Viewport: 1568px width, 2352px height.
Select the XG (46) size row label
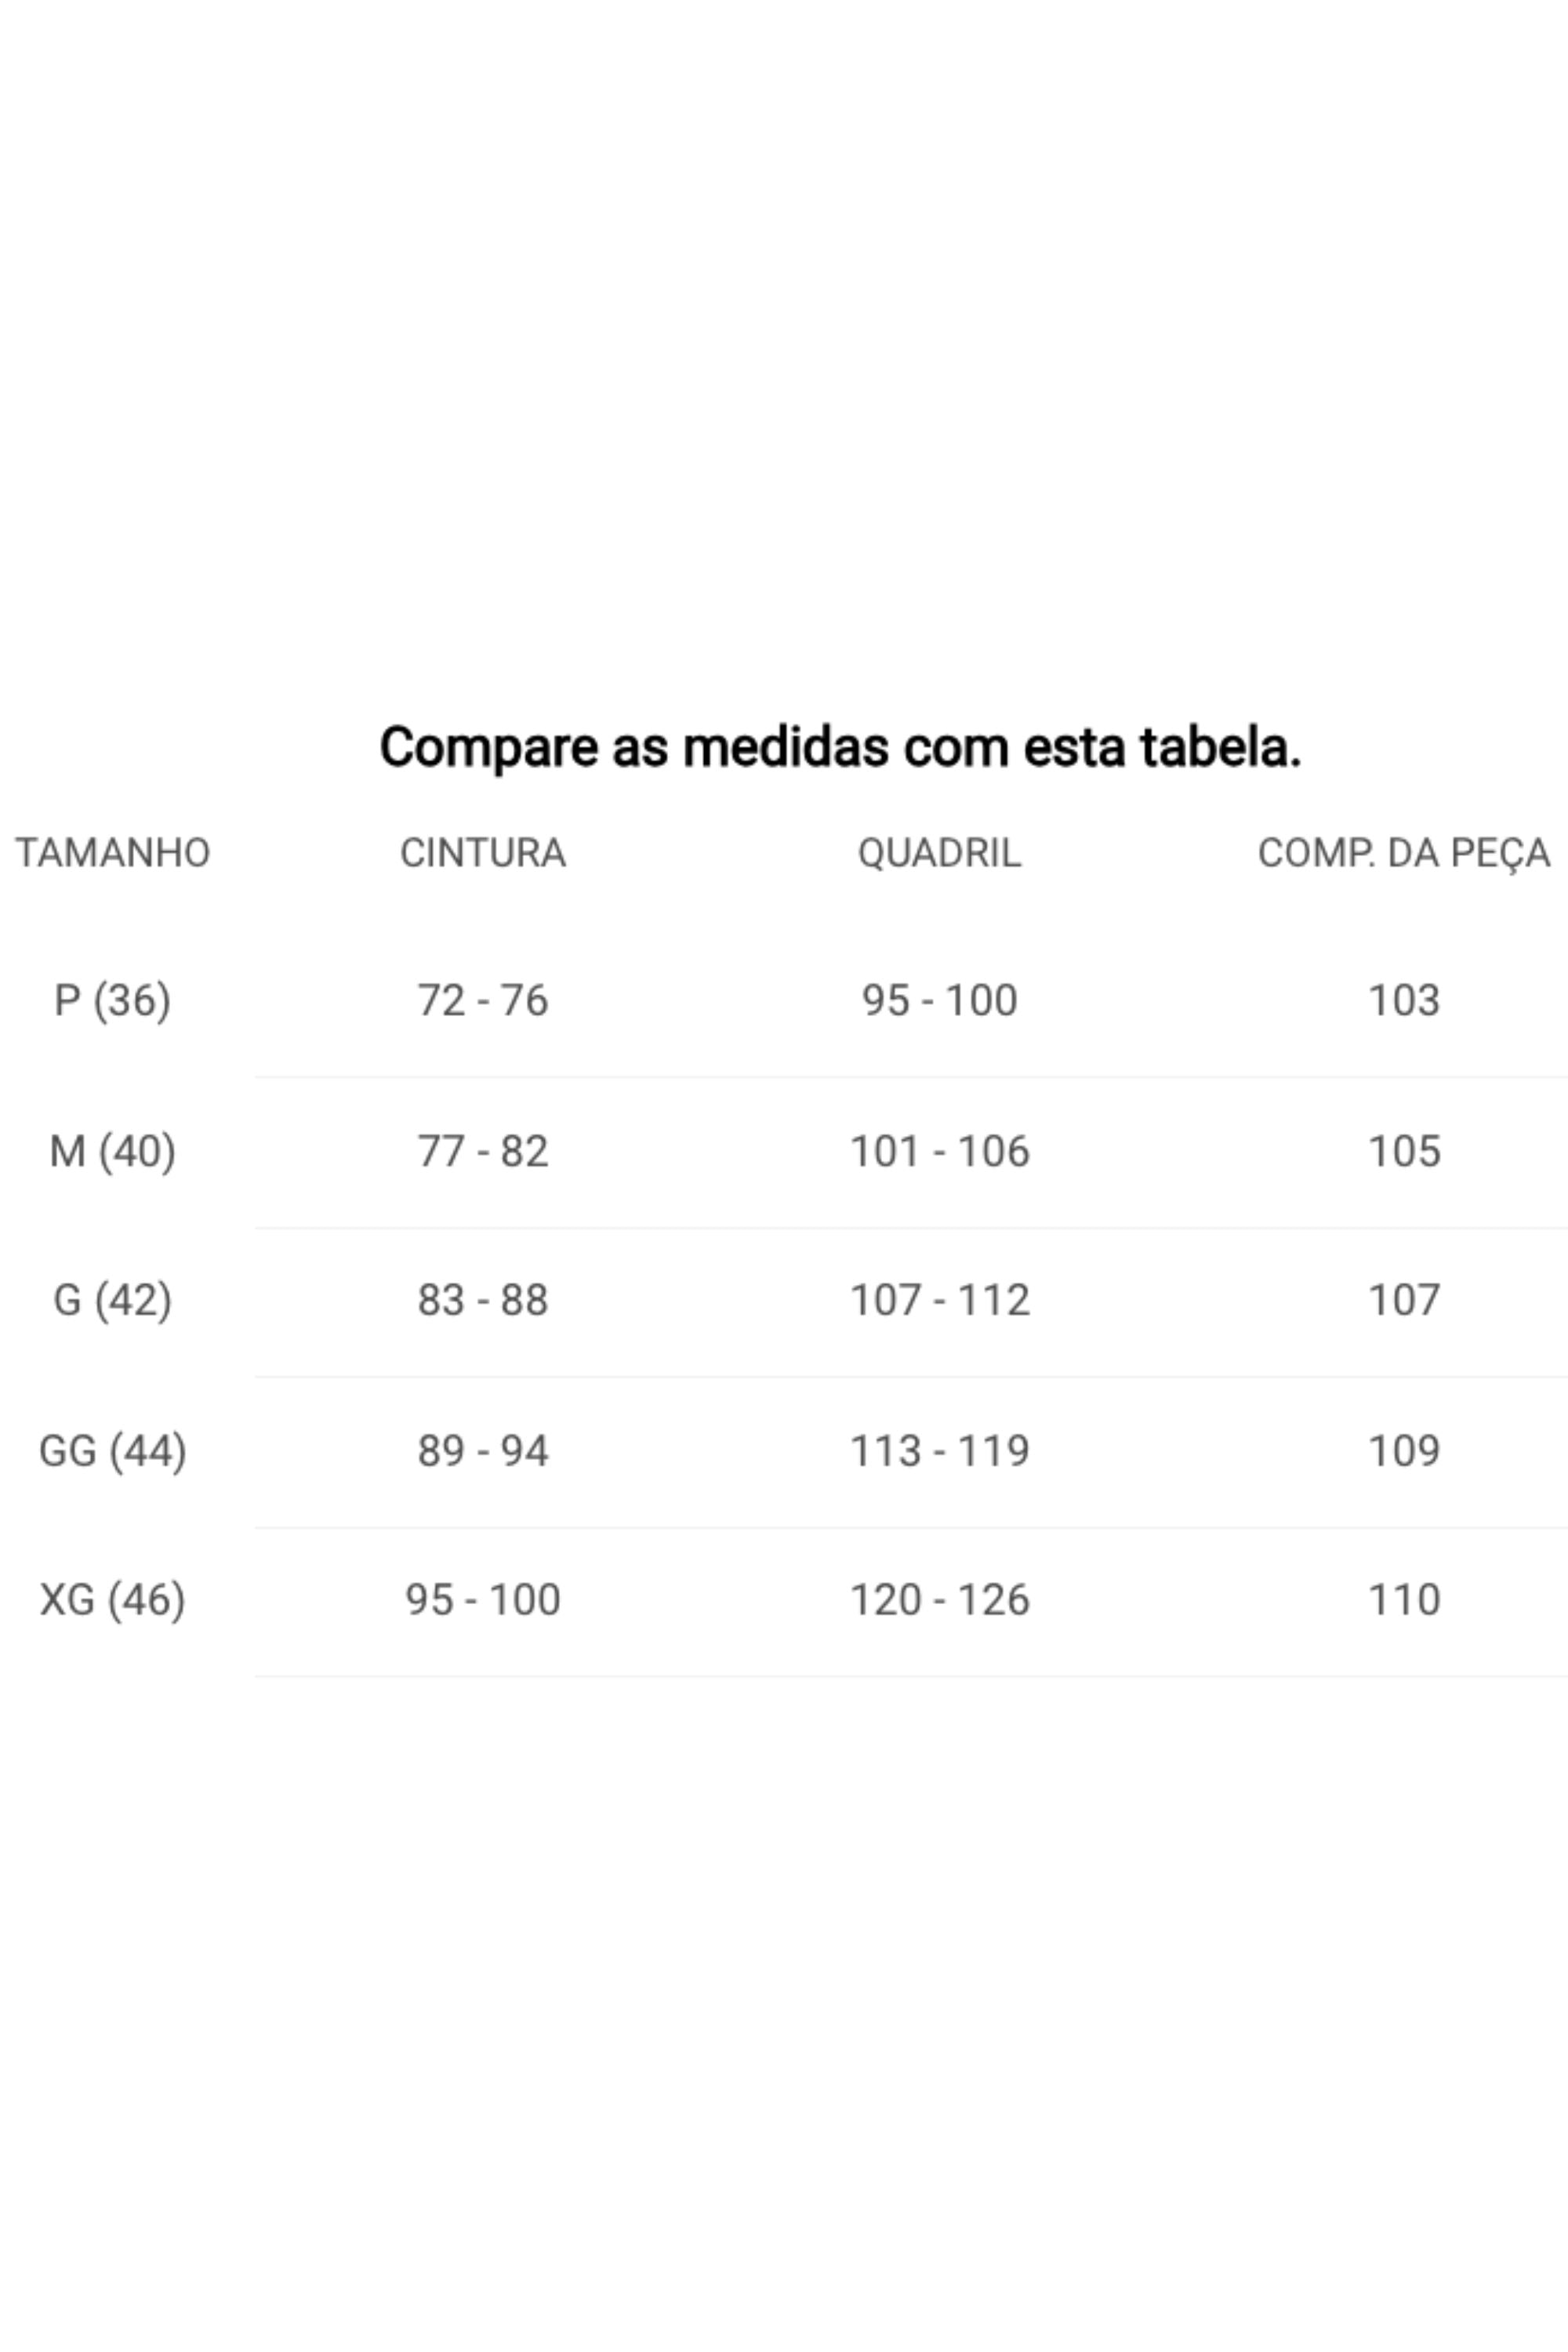112,1600
